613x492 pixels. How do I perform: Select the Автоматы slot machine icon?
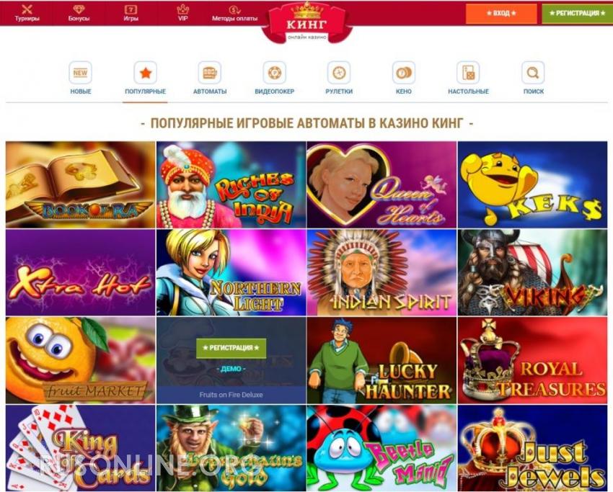point(210,73)
